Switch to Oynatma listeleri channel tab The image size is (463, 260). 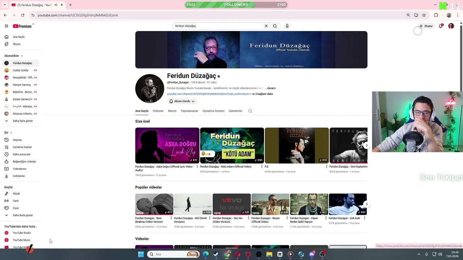click(x=213, y=111)
